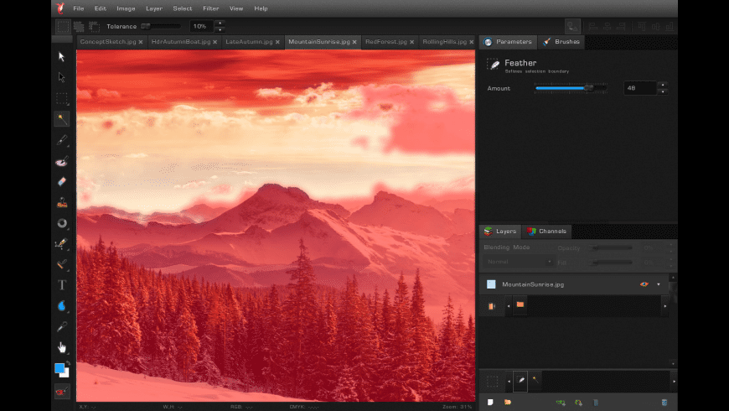Close the MountainSunrise.jpg tab
This screenshot has height=411, width=729.
point(354,42)
